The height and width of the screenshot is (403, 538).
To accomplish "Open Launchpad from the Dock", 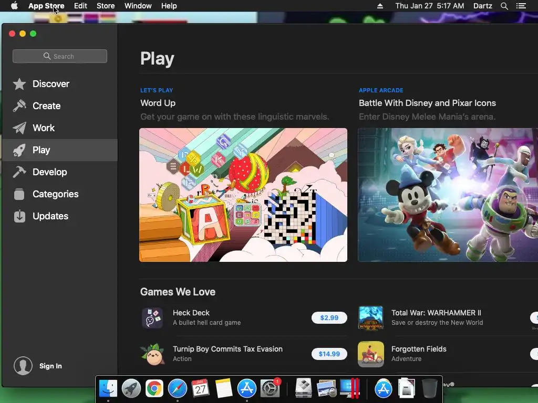I will point(131,389).
